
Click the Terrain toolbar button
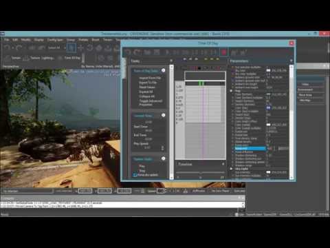tap(13, 58)
